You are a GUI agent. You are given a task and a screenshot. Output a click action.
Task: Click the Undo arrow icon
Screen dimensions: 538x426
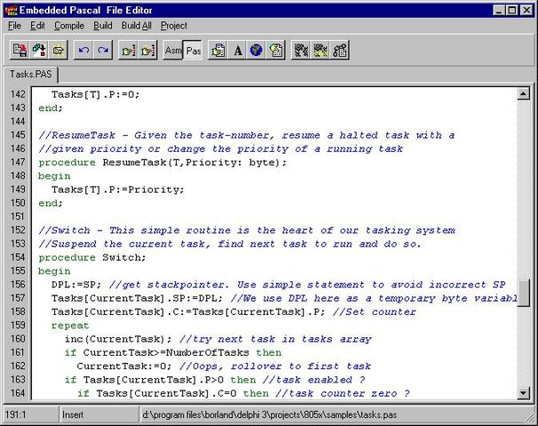tap(83, 51)
